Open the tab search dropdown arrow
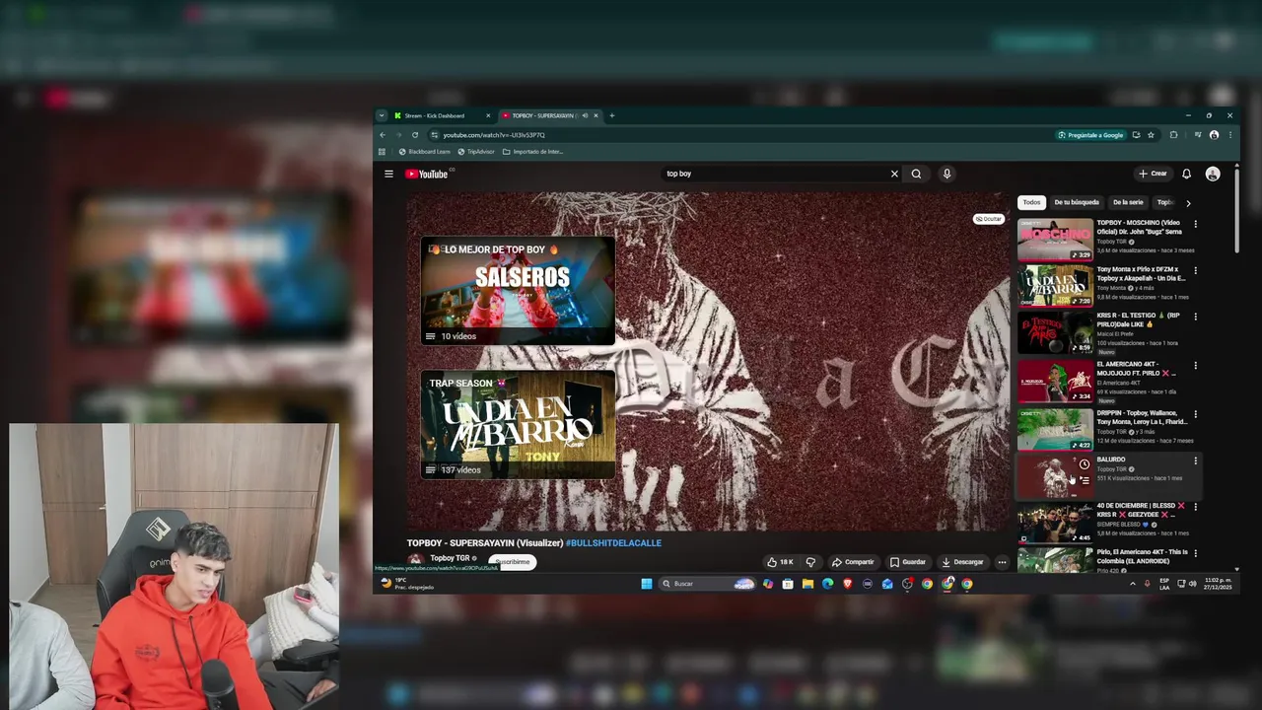 coord(382,115)
